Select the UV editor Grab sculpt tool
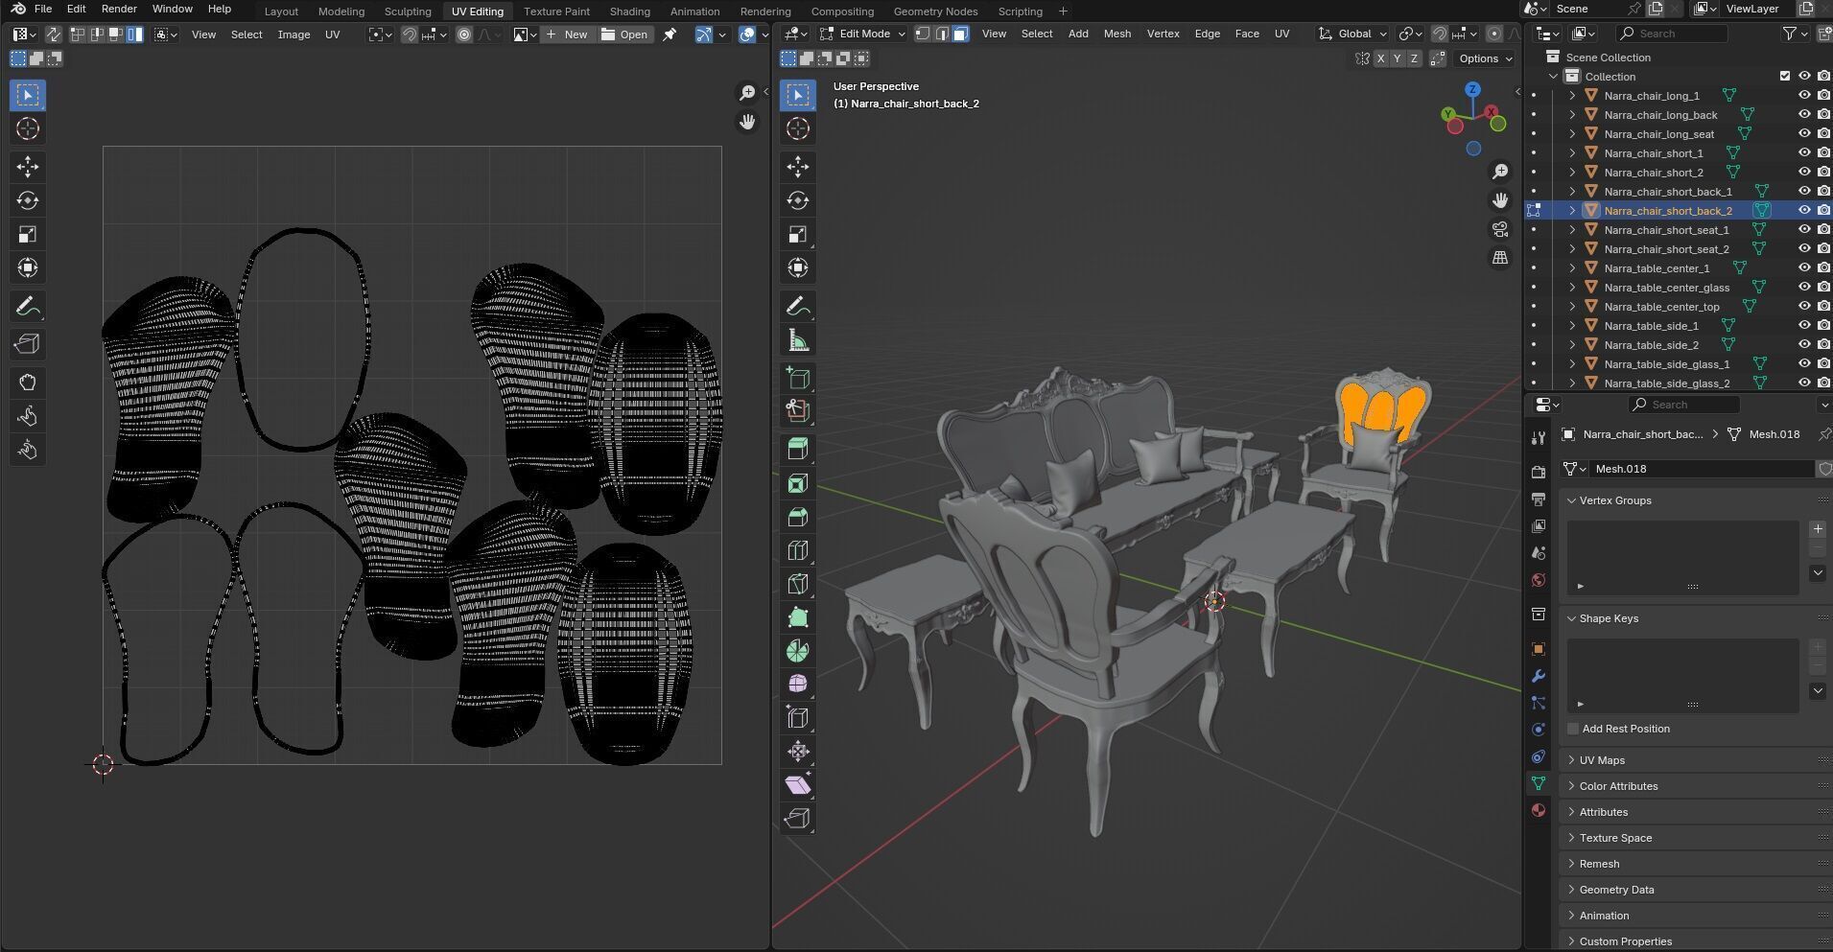Image resolution: width=1833 pixels, height=952 pixels. point(28,383)
